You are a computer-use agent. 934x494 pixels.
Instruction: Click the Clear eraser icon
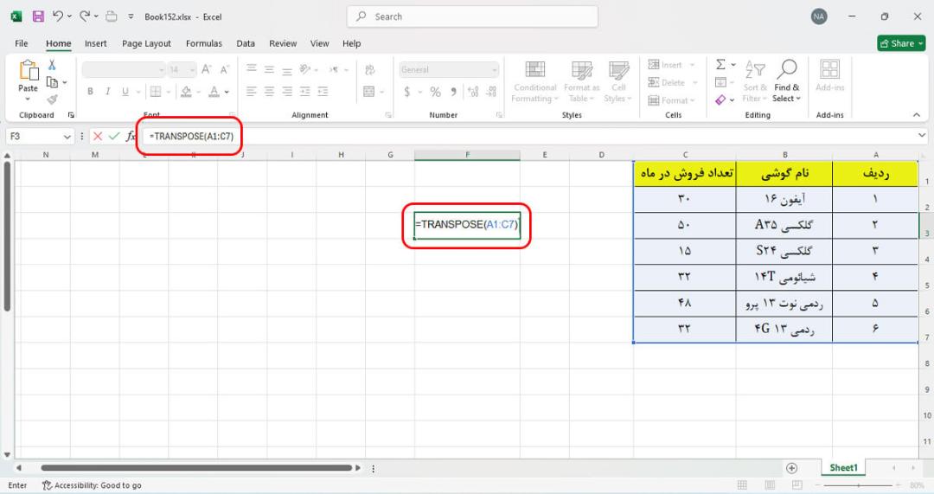(720, 100)
